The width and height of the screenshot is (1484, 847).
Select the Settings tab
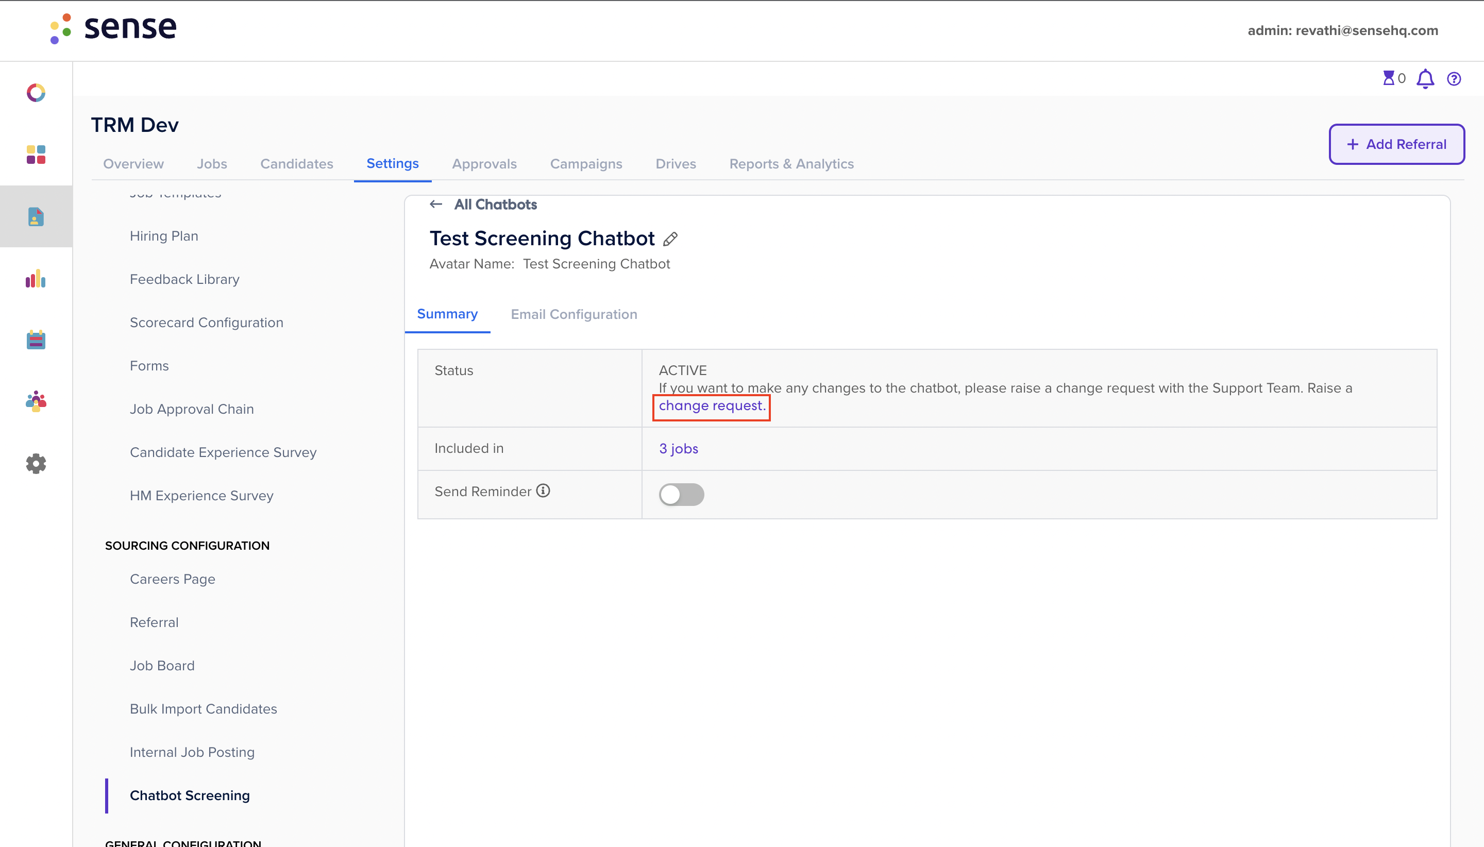point(393,163)
